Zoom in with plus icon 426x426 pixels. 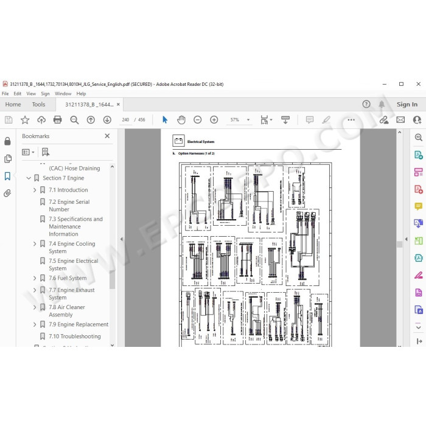214,120
